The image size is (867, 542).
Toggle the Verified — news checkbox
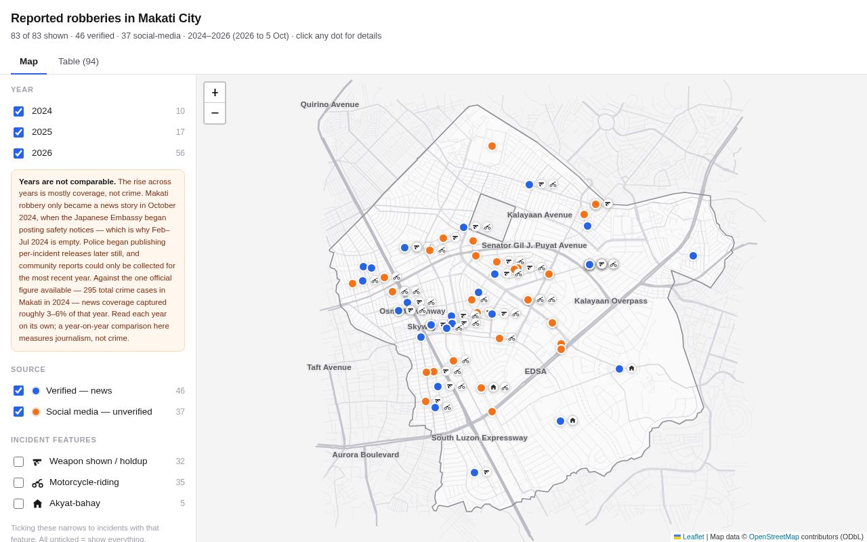18,391
